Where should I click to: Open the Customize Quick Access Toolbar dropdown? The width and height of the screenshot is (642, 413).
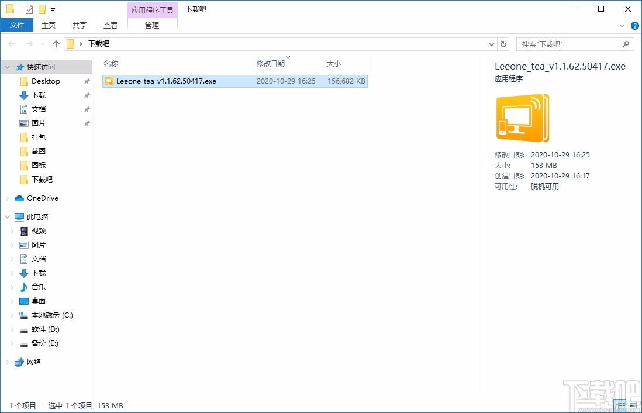coord(53,10)
